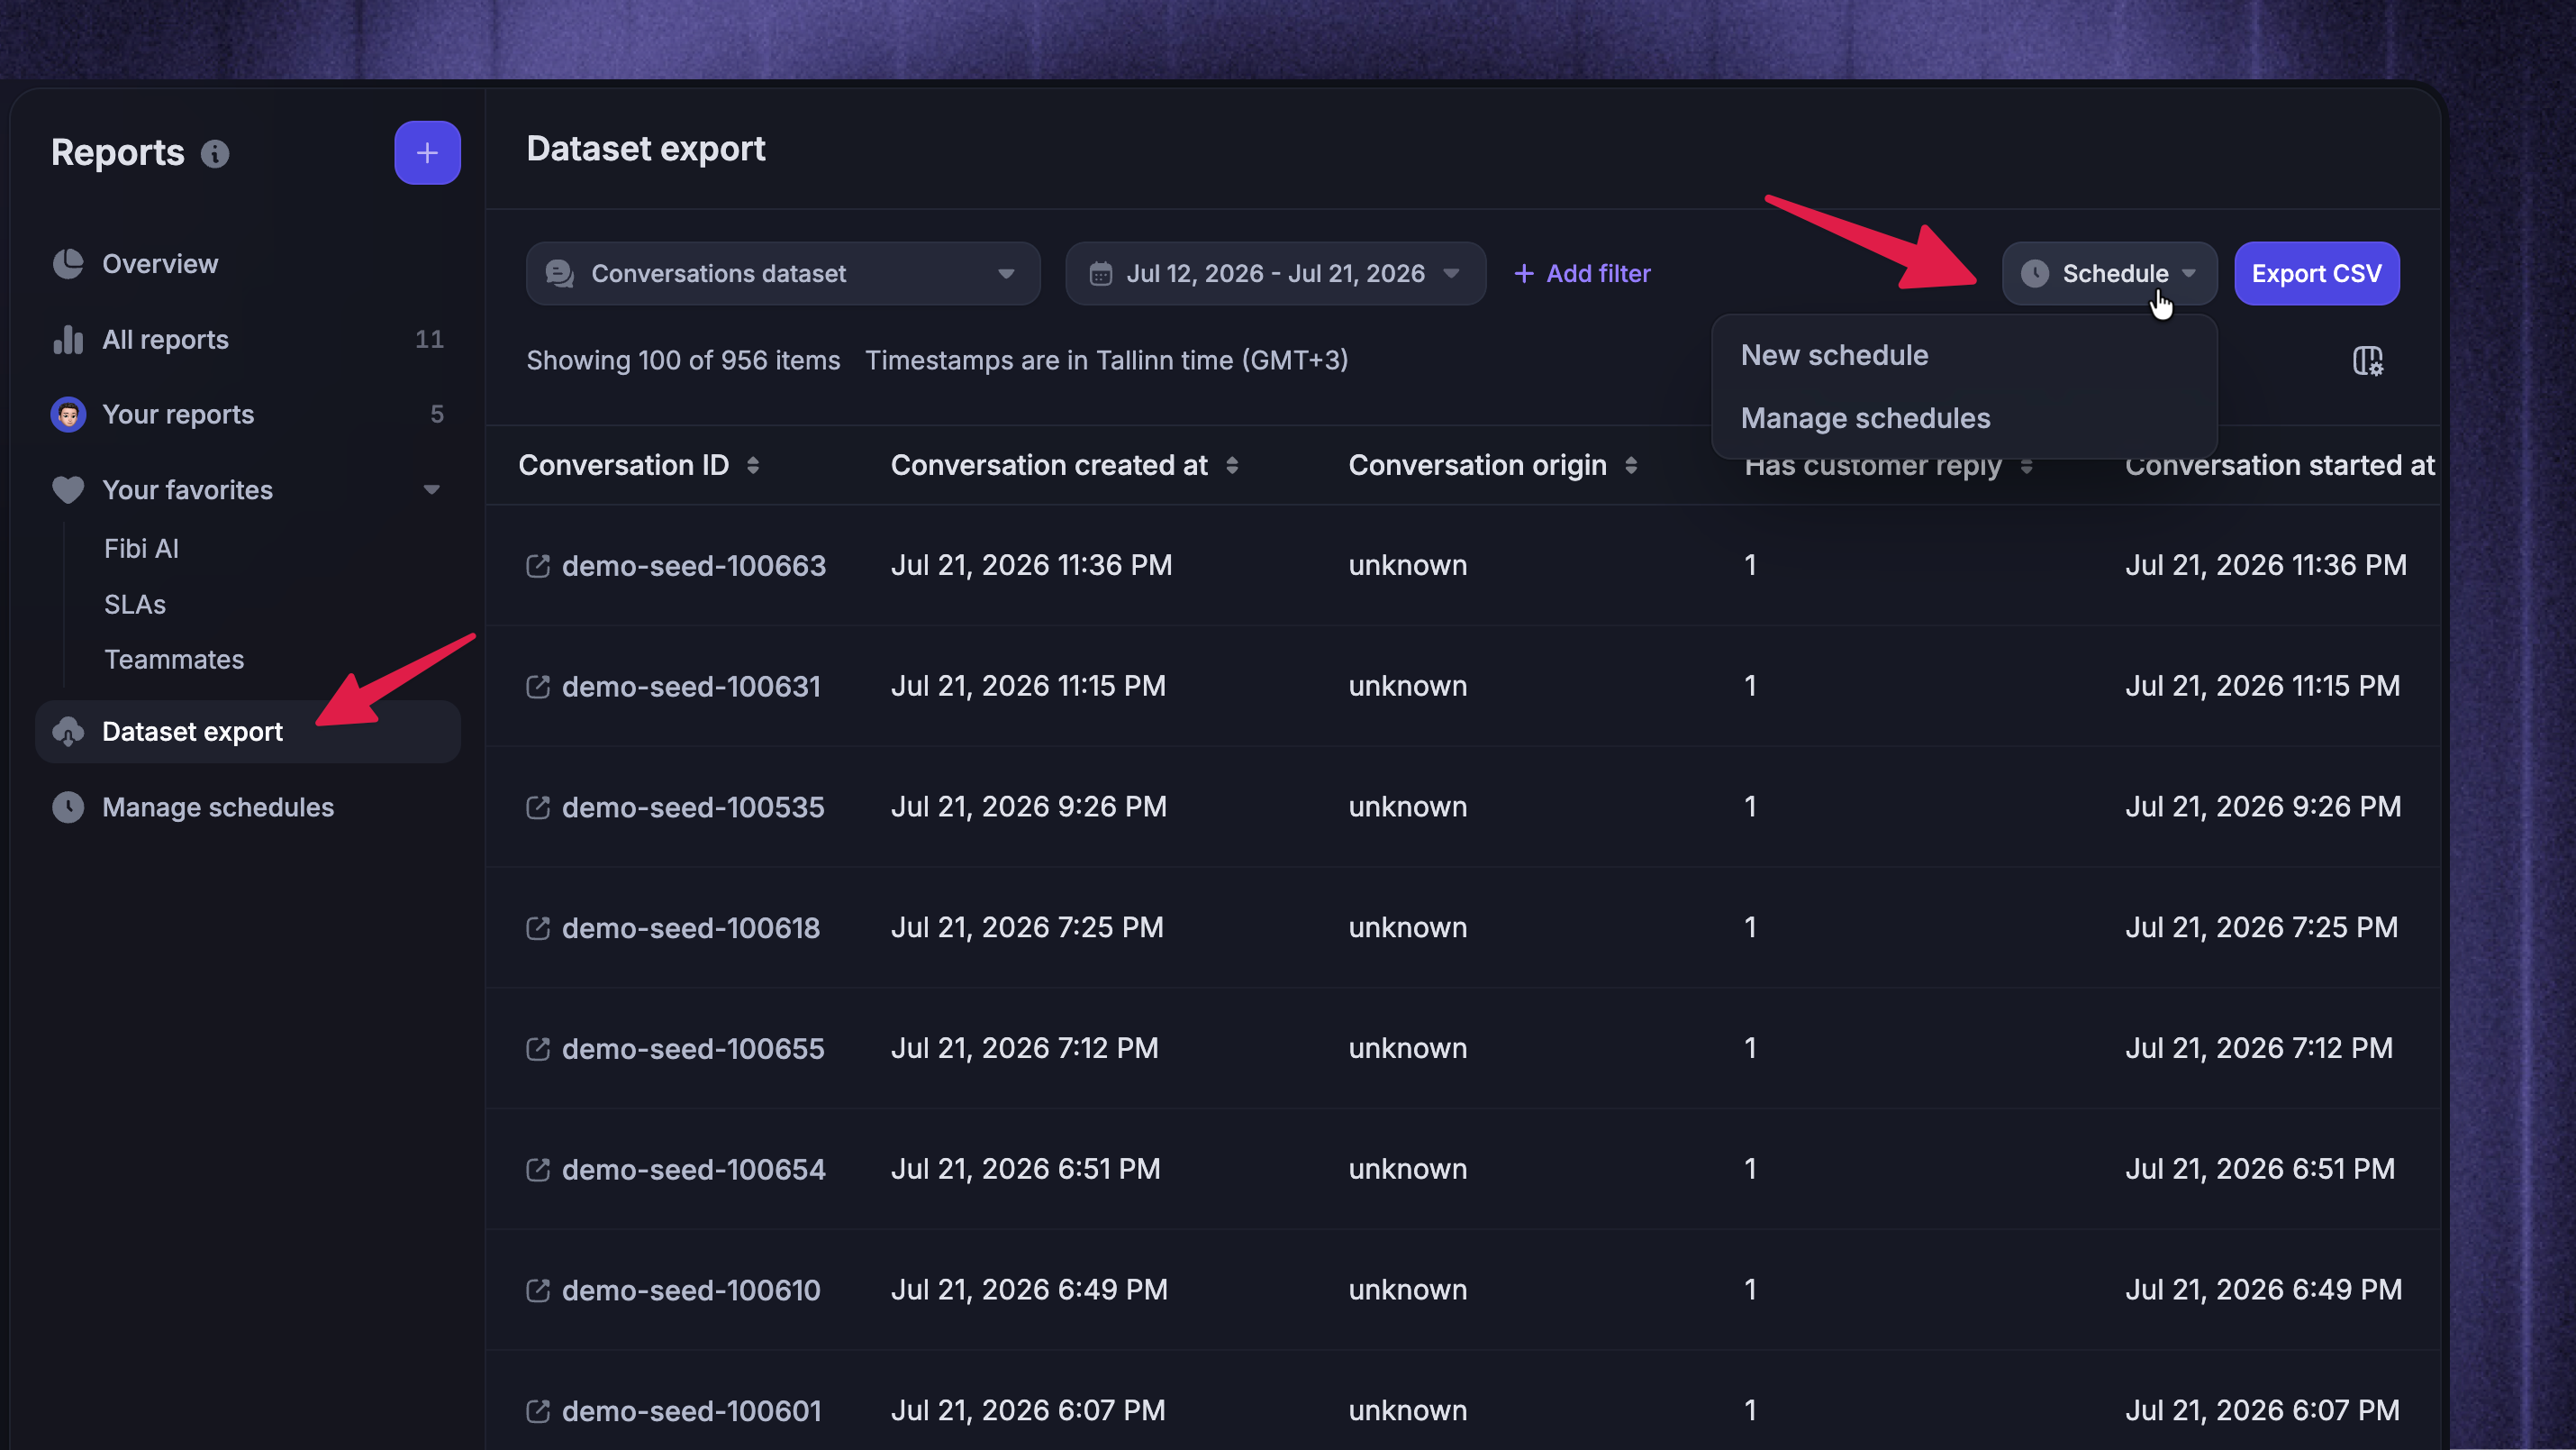Click created-at cell 'Jul 21, 2026 11:36 PM'
This screenshot has width=2576, height=1450.
coord(1031,565)
